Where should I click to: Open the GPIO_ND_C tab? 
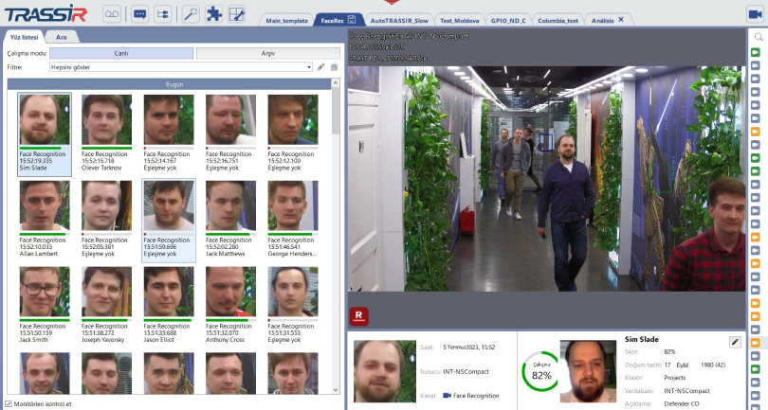pos(508,21)
